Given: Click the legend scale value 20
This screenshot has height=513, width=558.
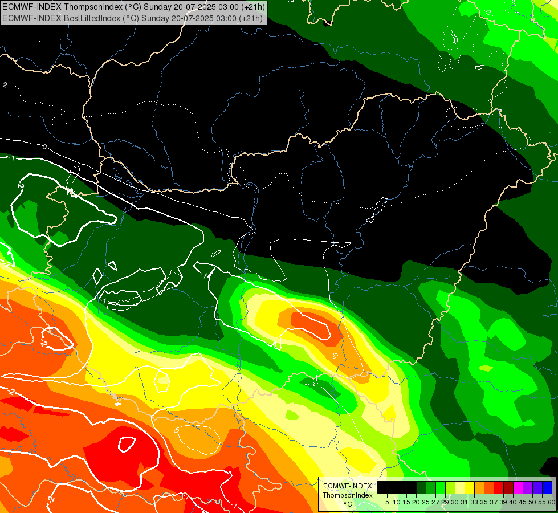Looking at the screenshot, I should (x=417, y=502).
